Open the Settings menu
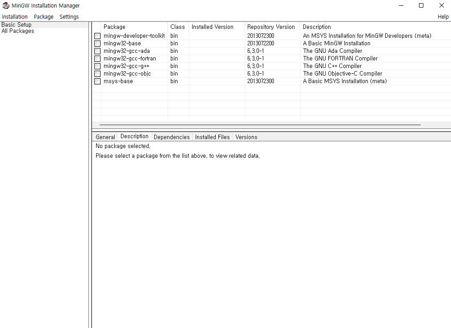Viewport: 451px width, 328px height. tap(69, 17)
